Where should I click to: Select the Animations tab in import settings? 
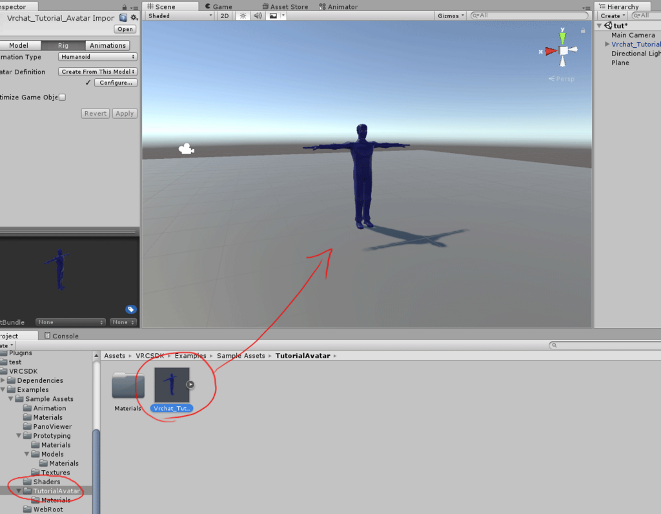(108, 45)
